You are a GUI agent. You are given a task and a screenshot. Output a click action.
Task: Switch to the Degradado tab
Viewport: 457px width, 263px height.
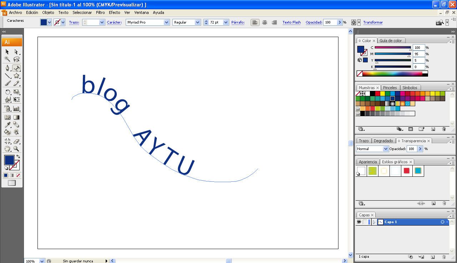coord(383,141)
